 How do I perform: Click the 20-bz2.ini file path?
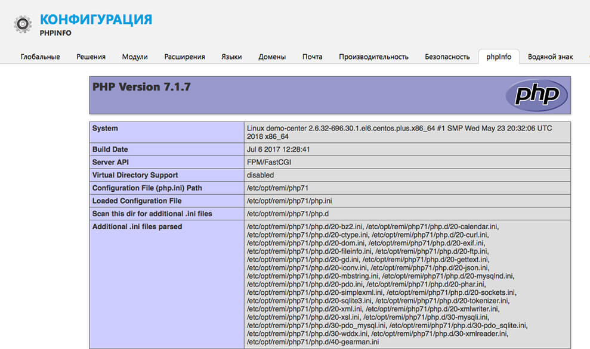305,226
